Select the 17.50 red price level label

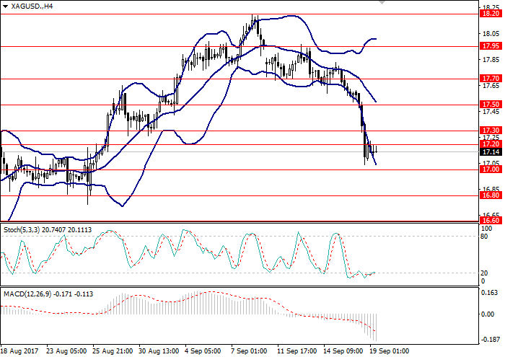click(x=491, y=105)
